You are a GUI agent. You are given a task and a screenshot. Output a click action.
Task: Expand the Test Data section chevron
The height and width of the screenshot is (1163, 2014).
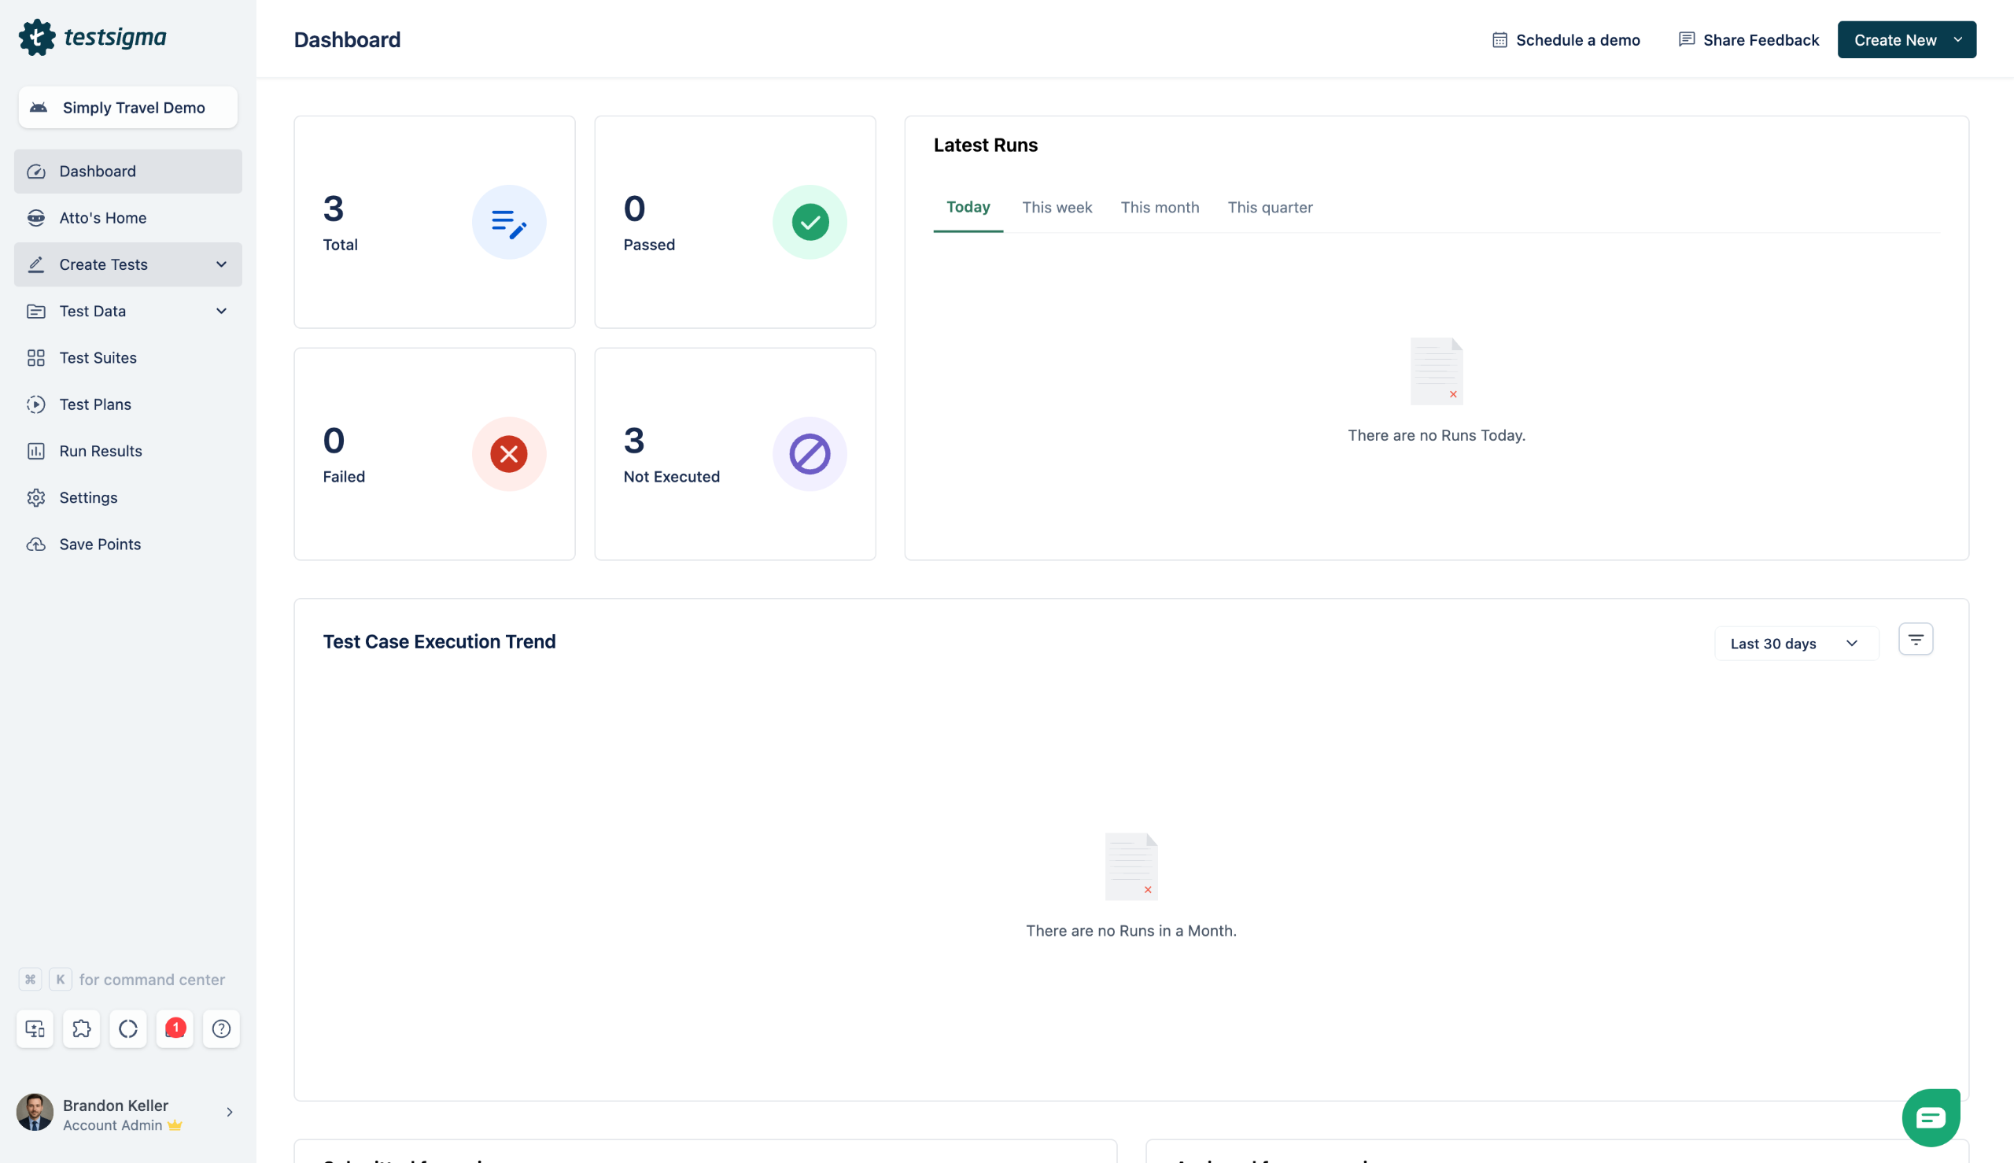click(x=221, y=311)
